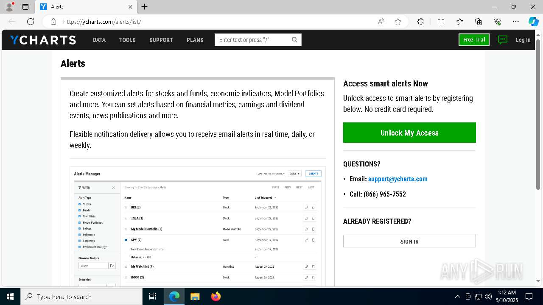The width and height of the screenshot is (543, 305).
Task: Click the Log In link
Action: 523,40
